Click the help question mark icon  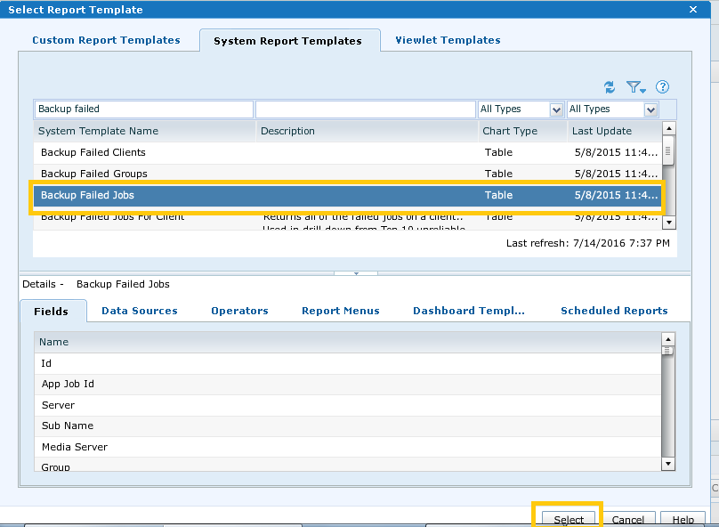pyautogui.click(x=662, y=87)
